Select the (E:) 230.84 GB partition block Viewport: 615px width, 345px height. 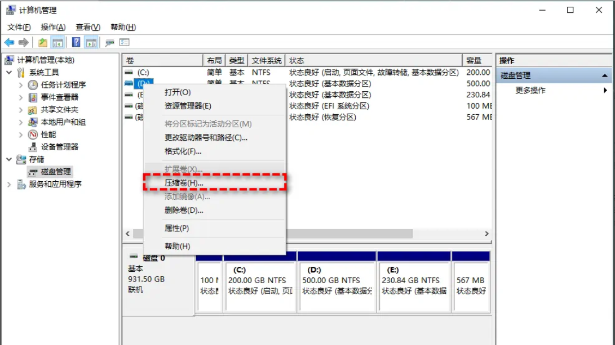[414, 286]
